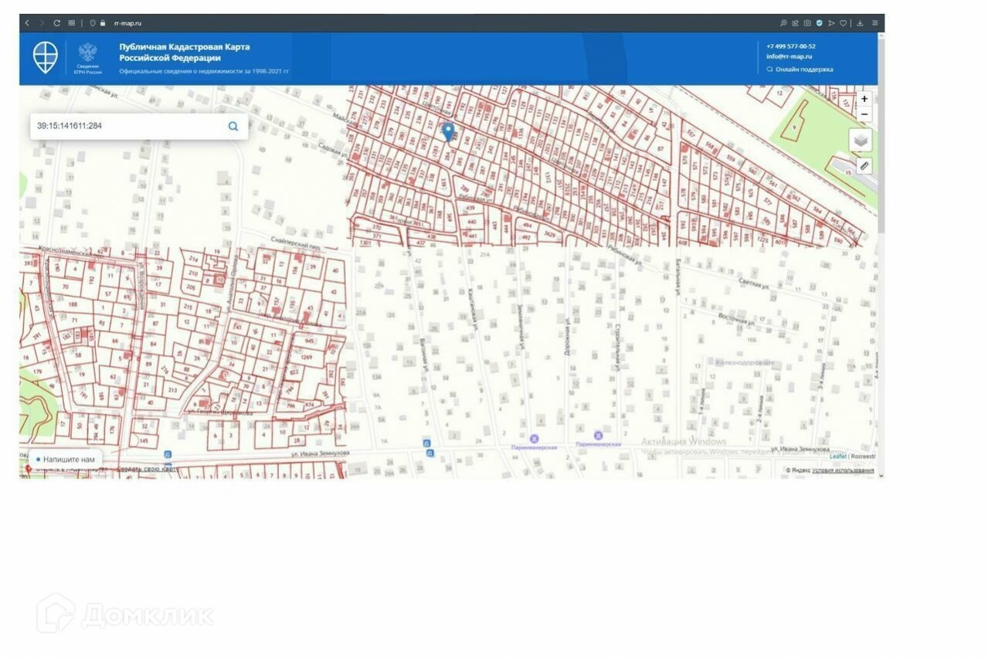The image size is (988, 659).
Task: Open the browser speed dial grid
Action: (72, 23)
